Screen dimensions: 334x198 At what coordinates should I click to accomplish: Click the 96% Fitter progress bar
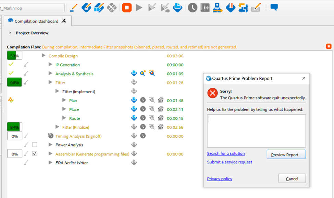(15, 82)
